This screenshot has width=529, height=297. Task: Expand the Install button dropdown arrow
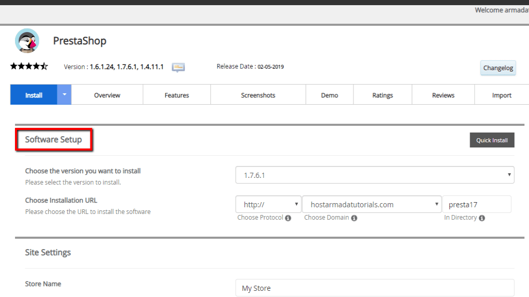coord(64,95)
